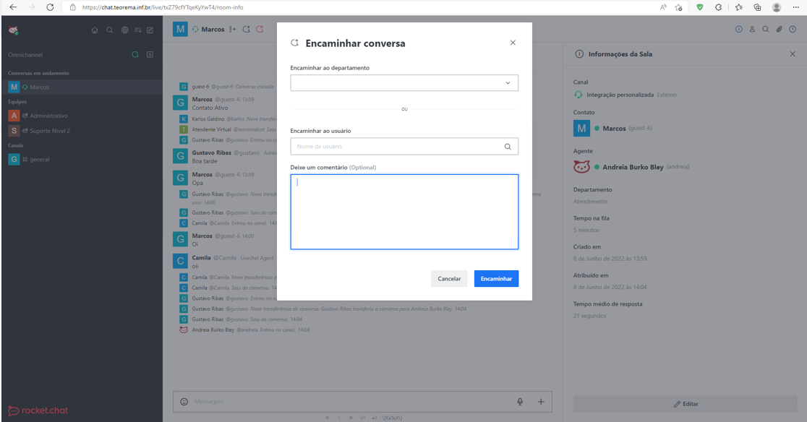
Task: Click the Marcos contact in room info panel
Action: [x=614, y=128]
